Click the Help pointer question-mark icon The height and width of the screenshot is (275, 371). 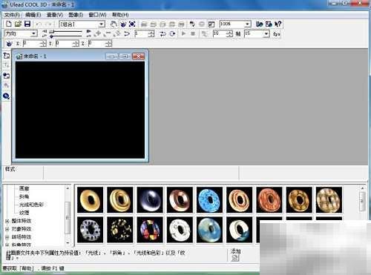point(278,24)
